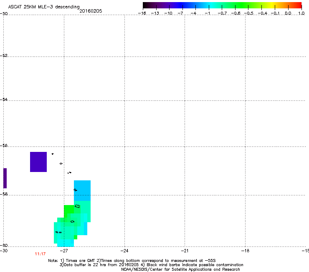309x272 pixels.
Task: Click the -27 longitude axis label
Action: (64, 251)
